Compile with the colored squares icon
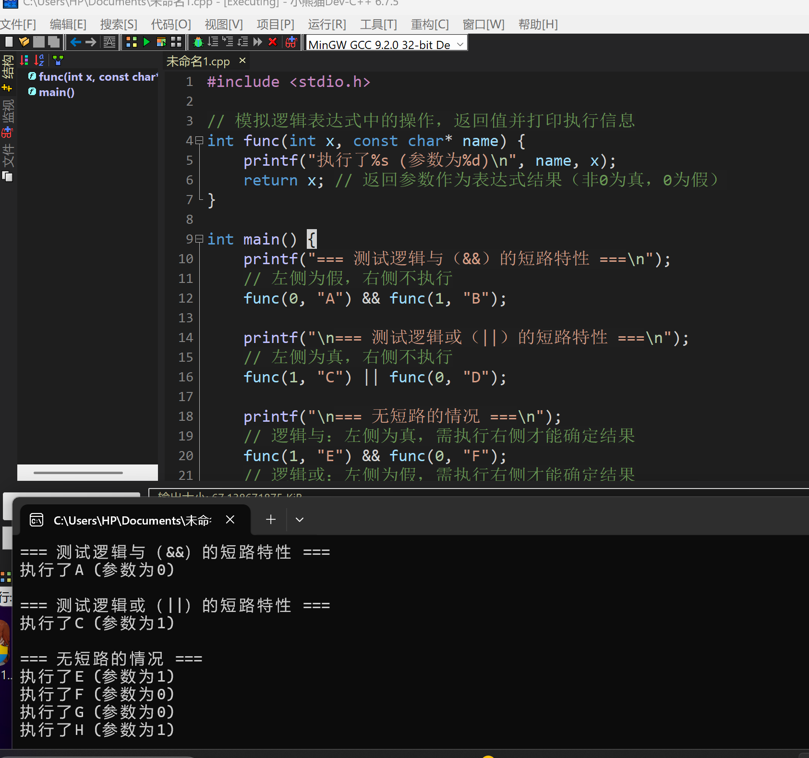 (132, 42)
